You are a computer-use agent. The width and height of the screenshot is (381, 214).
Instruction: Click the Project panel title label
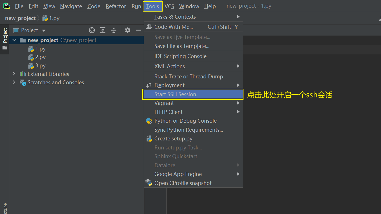point(30,30)
